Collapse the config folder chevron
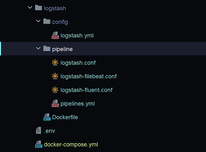Screen dimensions: 206x152 point(38,22)
